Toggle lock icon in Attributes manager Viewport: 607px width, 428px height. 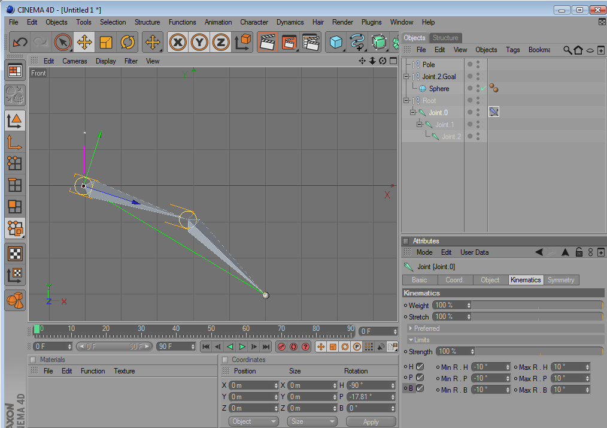point(579,252)
